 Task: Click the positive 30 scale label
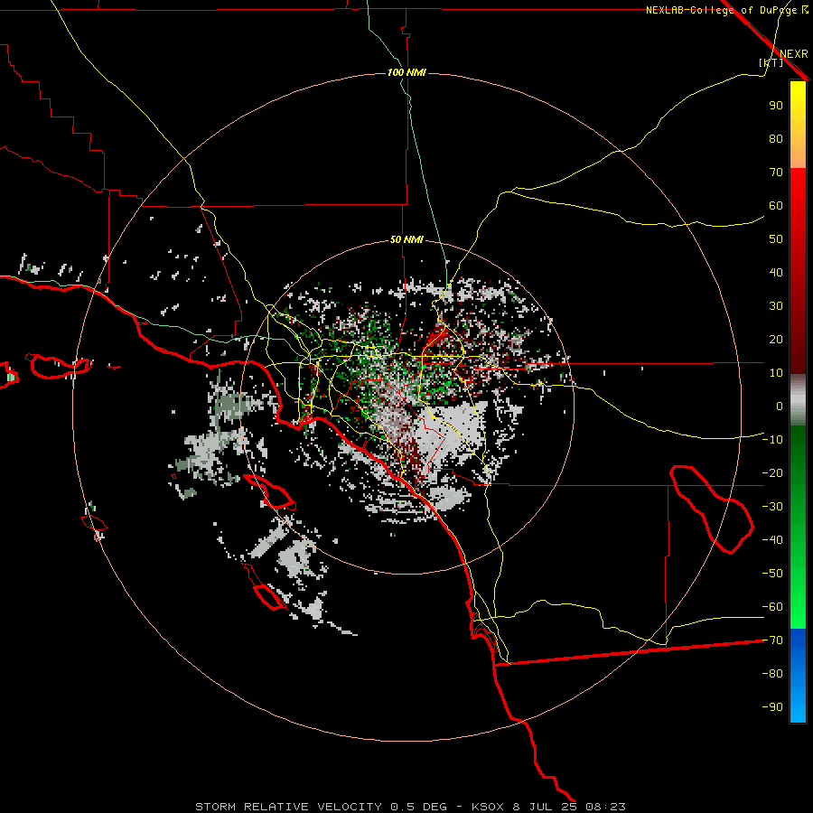(x=776, y=306)
